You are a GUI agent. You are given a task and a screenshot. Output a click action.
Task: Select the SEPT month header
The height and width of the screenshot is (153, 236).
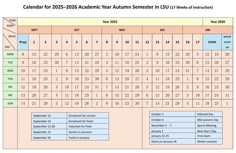coord(34,30)
